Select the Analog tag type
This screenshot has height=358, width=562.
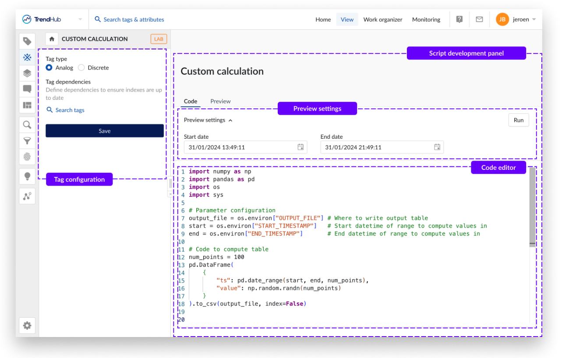[49, 68]
